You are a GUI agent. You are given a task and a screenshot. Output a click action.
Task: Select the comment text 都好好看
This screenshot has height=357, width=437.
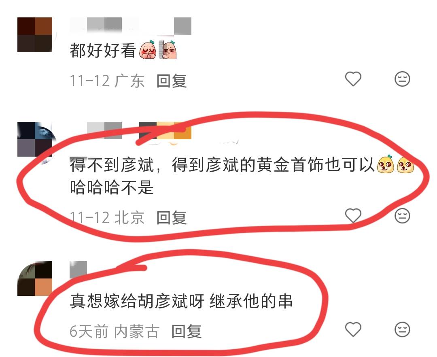tap(102, 51)
